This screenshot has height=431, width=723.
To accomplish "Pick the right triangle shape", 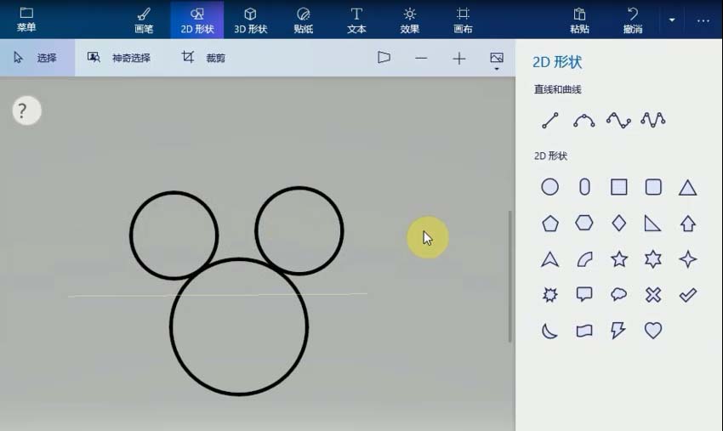I will [x=652, y=224].
